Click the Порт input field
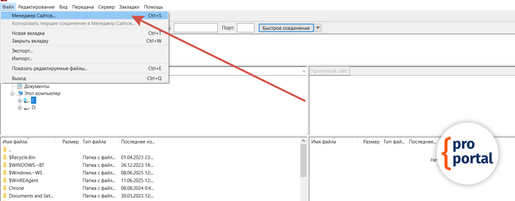The height and width of the screenshot is (201, 515). point(245,28)
